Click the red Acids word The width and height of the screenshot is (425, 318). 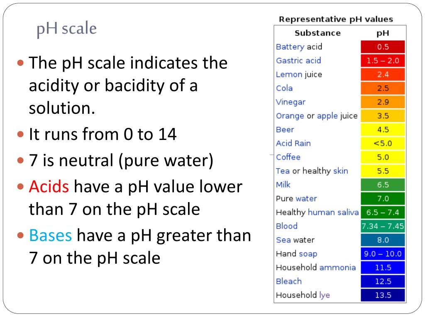(49, 187)
